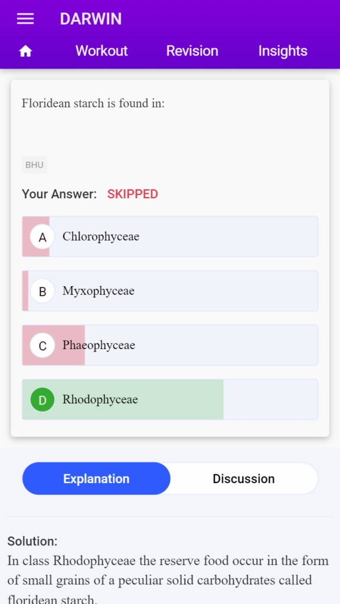This screenshot has height=604, width=340.
Task: Choose the Phaeophyceae answer
Action: click(x=170, y=345)
